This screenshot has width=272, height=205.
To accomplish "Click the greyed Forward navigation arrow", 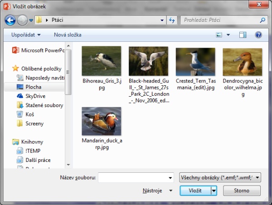I will pos(22,20).
